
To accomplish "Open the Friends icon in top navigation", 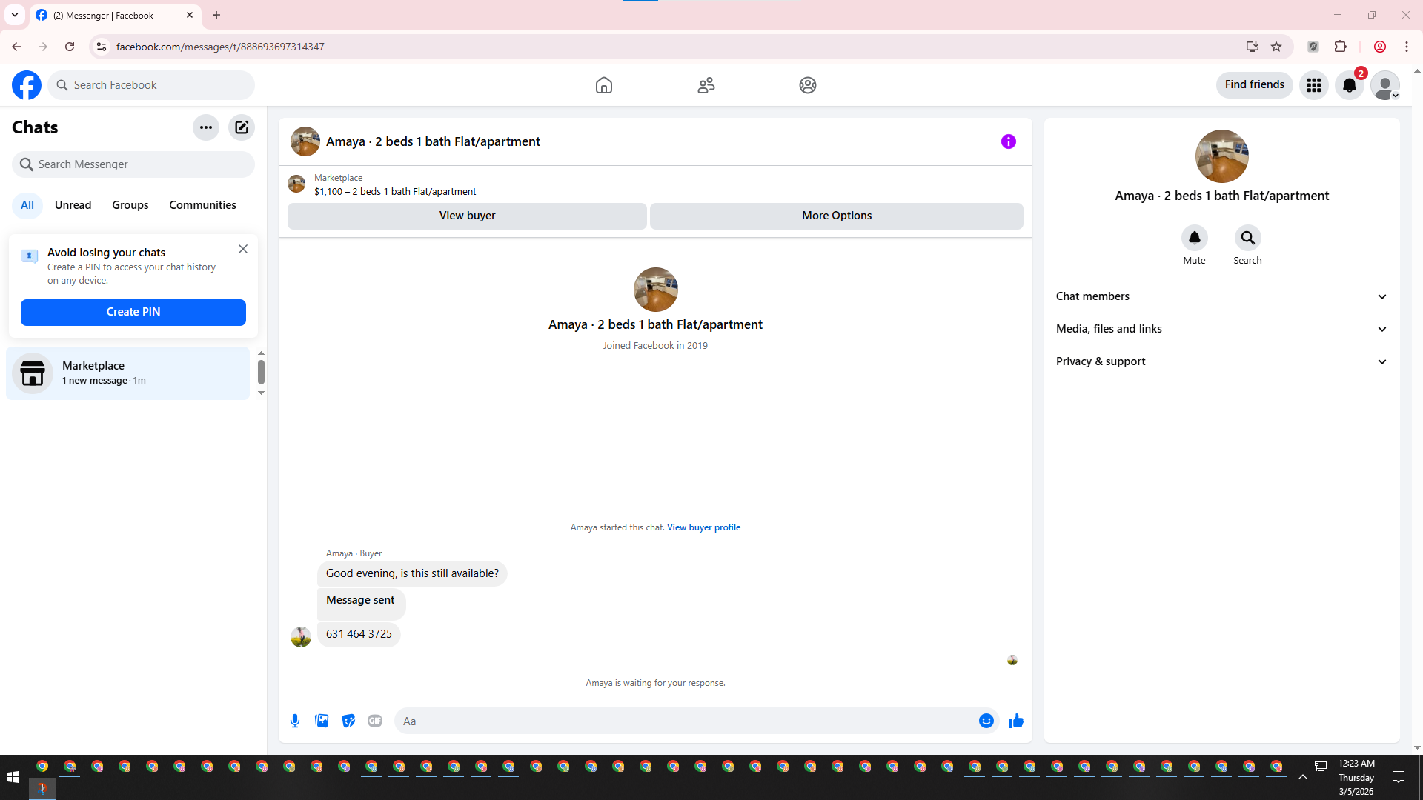I will tap(706, 85).
